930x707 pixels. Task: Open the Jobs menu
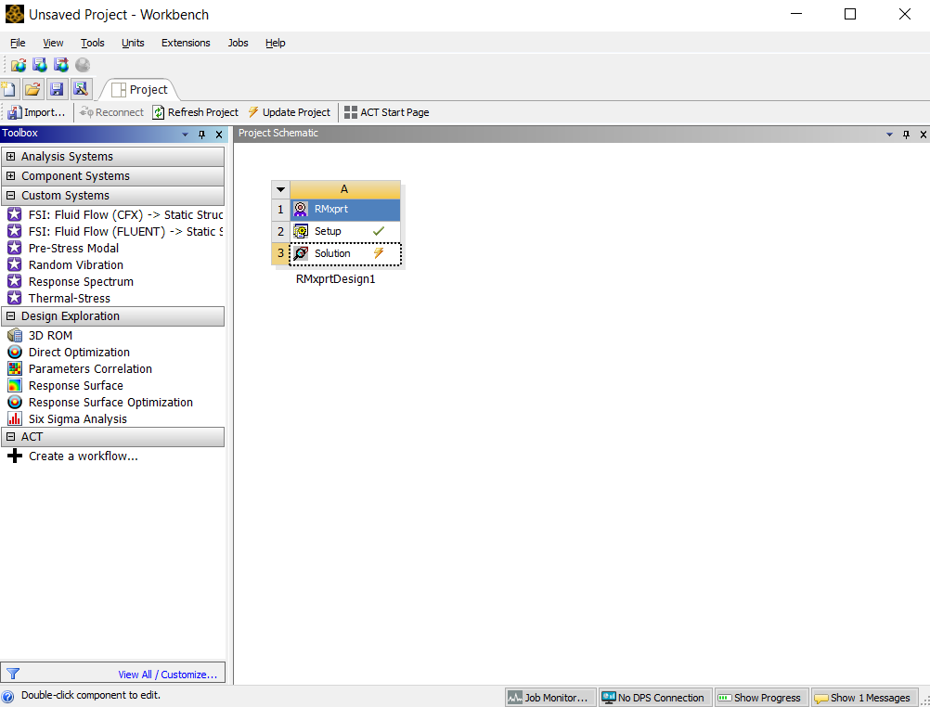coord(238,43)
